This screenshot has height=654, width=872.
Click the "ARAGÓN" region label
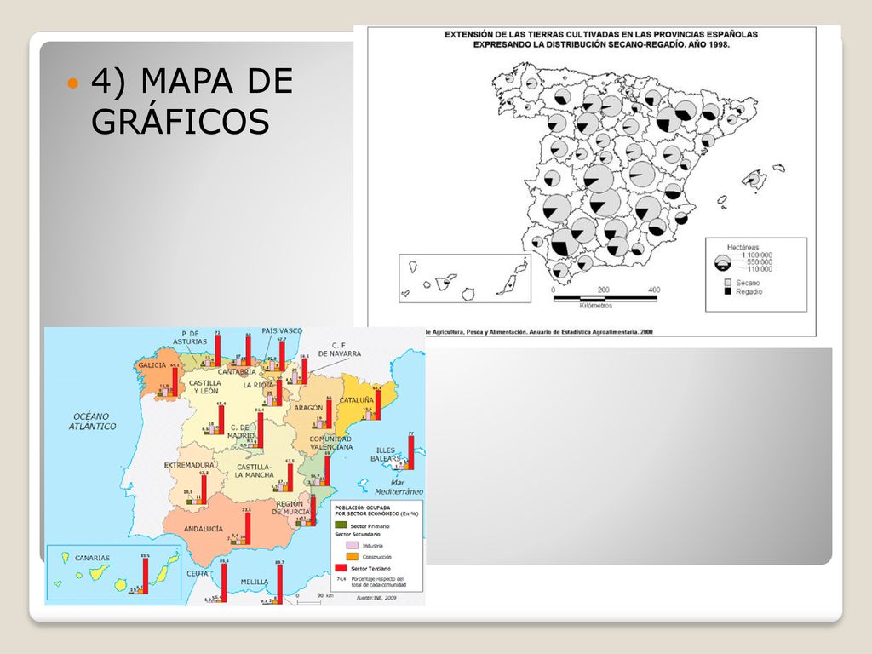pyautogui.click(x=308, y=408)
